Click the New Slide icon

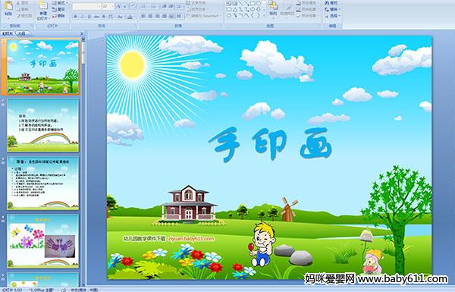(x=43, y=6)
